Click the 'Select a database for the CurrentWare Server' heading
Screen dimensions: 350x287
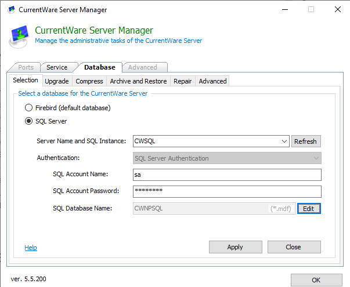coord(83,93)
